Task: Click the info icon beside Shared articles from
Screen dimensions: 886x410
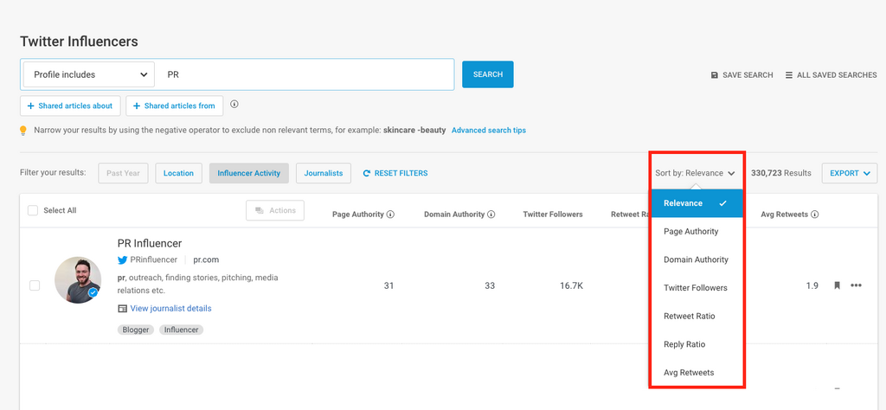Action: (234, 105)
